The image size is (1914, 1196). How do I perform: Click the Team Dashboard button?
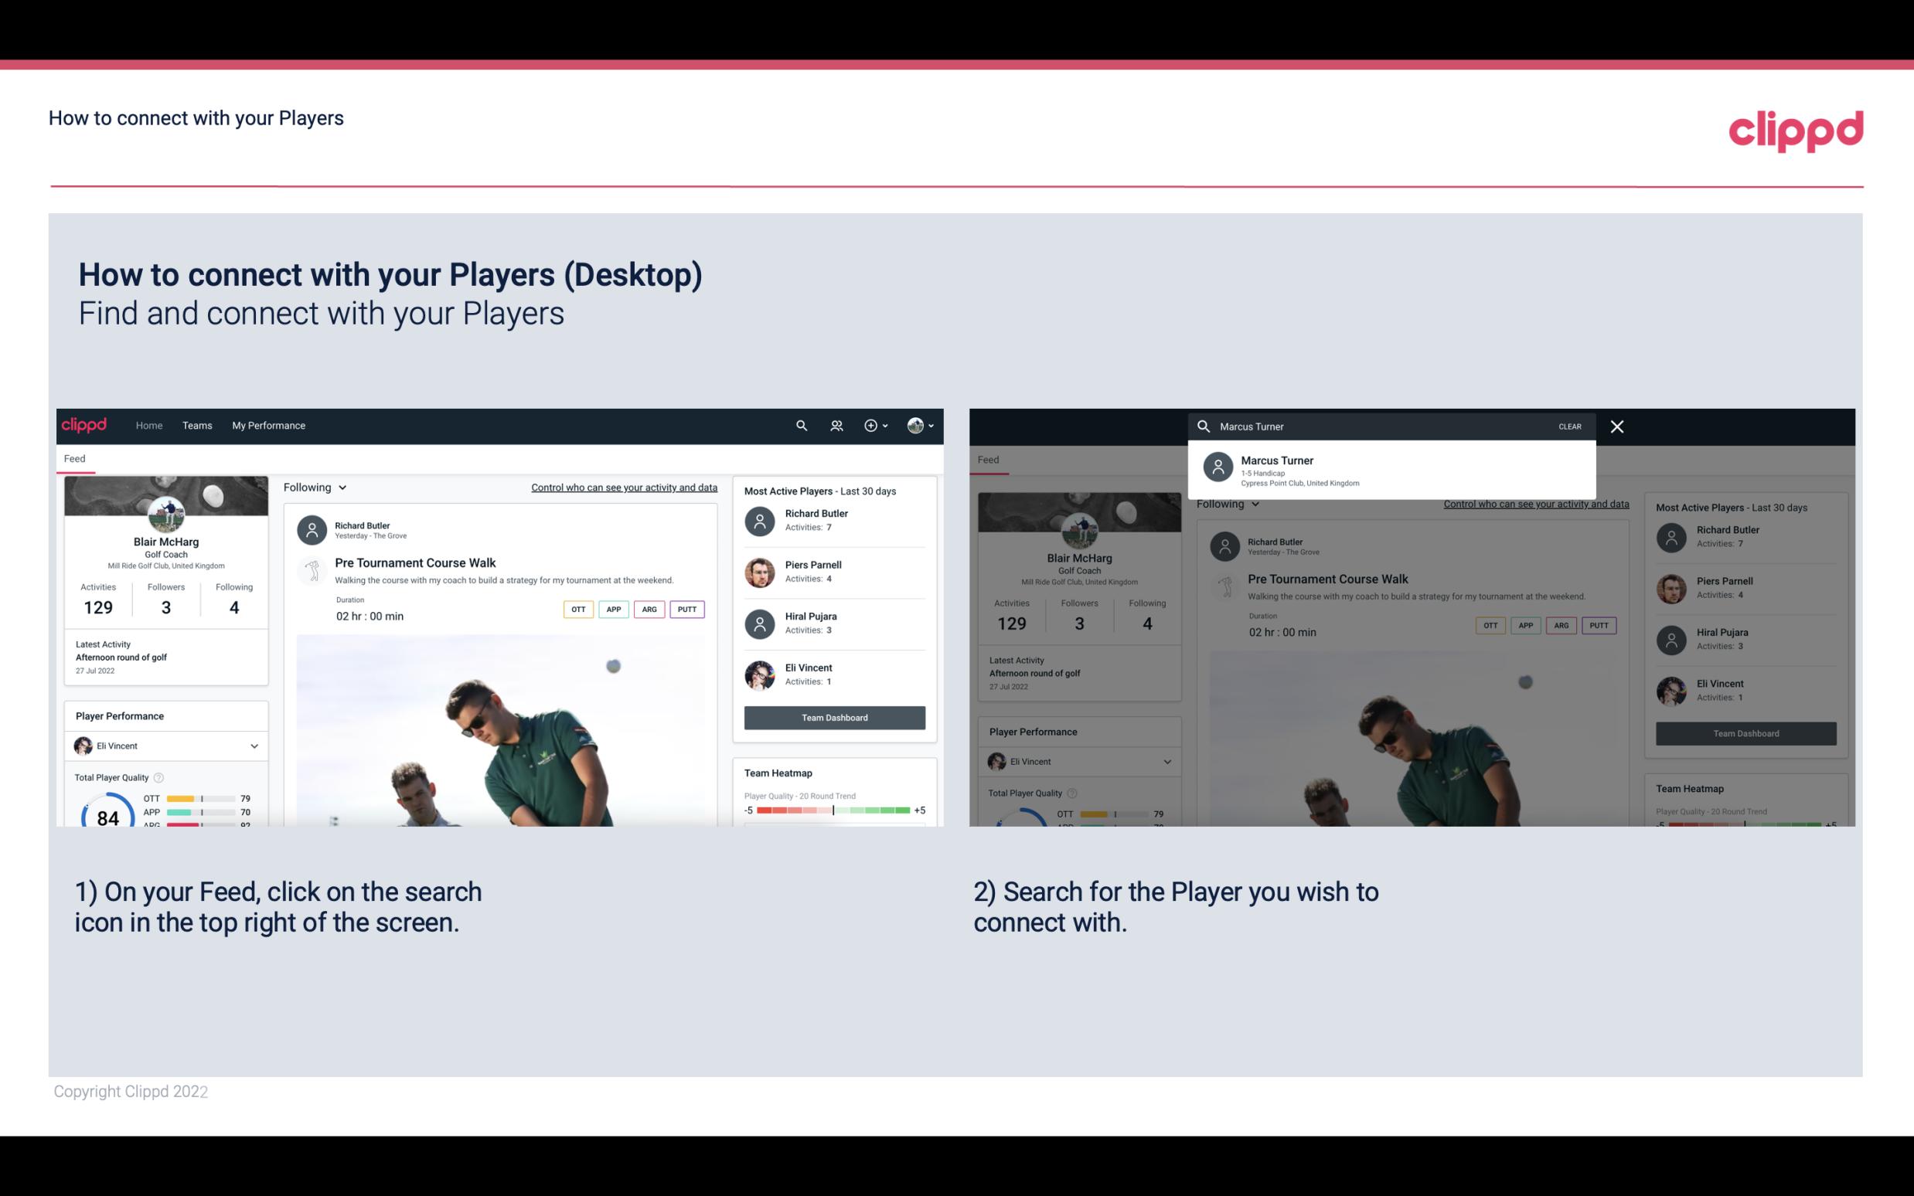tap(833, 716)
